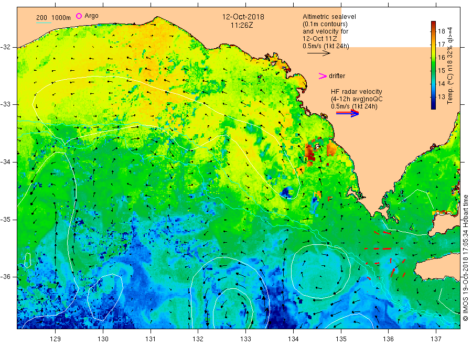Click the cyan 200 1000m depth contour sample

pyautogui.click(x=44, y=23)
